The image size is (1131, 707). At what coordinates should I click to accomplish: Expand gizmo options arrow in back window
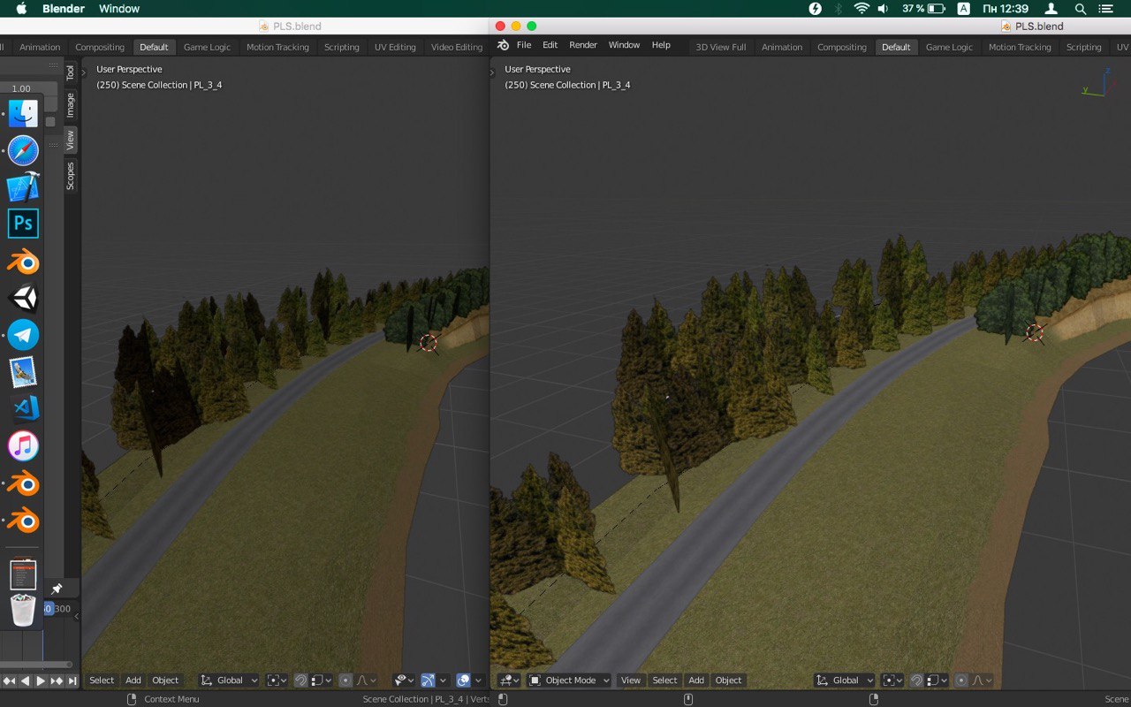click(x=443, y=680)
